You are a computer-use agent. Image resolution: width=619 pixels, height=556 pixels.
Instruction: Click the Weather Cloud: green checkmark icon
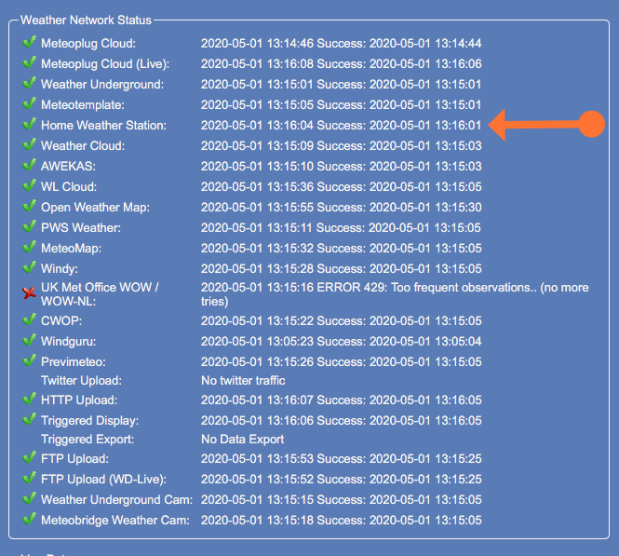click(29, 144)
